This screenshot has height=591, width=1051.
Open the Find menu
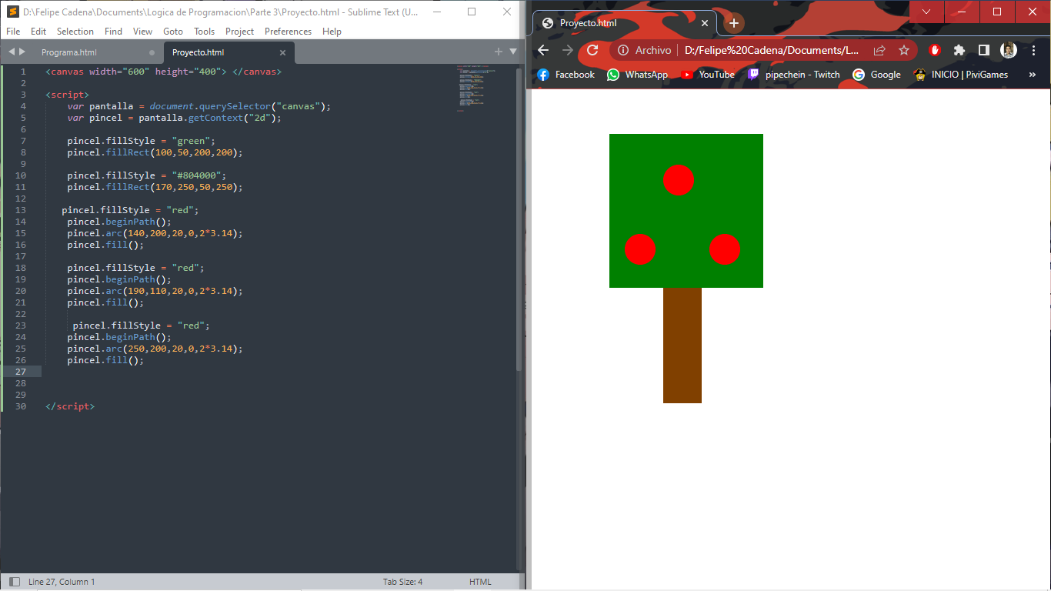pyautogui.click(x=113, y=32)
